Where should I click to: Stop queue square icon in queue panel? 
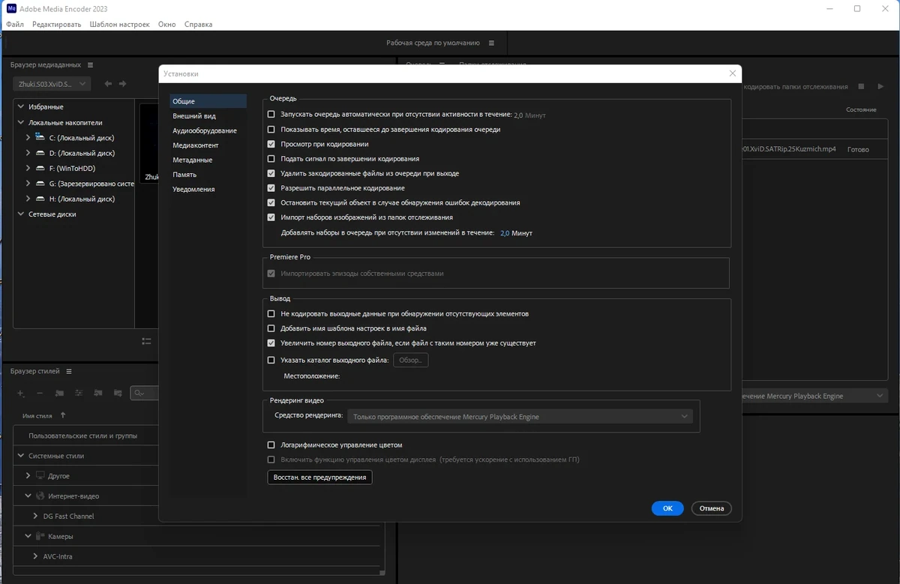[x=862, y=87]
